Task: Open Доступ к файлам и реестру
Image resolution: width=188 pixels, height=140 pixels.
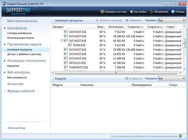Action: pos(24,54)
